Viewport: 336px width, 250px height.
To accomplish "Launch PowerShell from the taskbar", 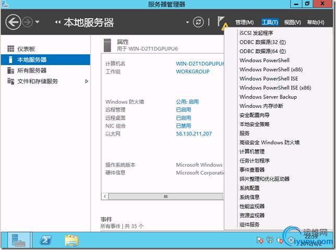I will 46,241.
